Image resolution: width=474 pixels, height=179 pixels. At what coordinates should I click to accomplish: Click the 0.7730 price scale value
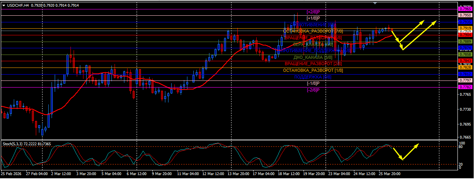tap(465, 110)
